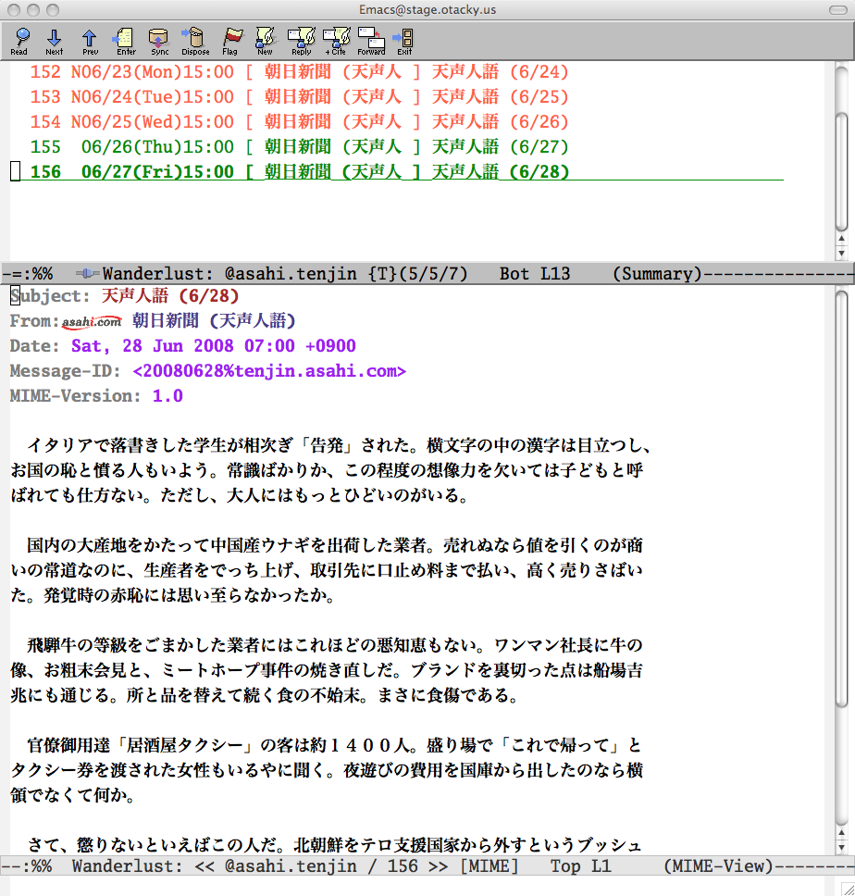Image resolution: width=855 pixels, height=896 pixels.
Task: Exit the summary with Exit icon
Action: click(404, 41)
